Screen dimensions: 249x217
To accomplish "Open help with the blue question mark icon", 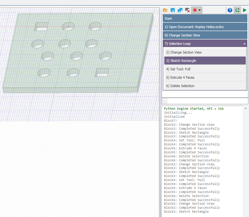I will tap(230, 10).
